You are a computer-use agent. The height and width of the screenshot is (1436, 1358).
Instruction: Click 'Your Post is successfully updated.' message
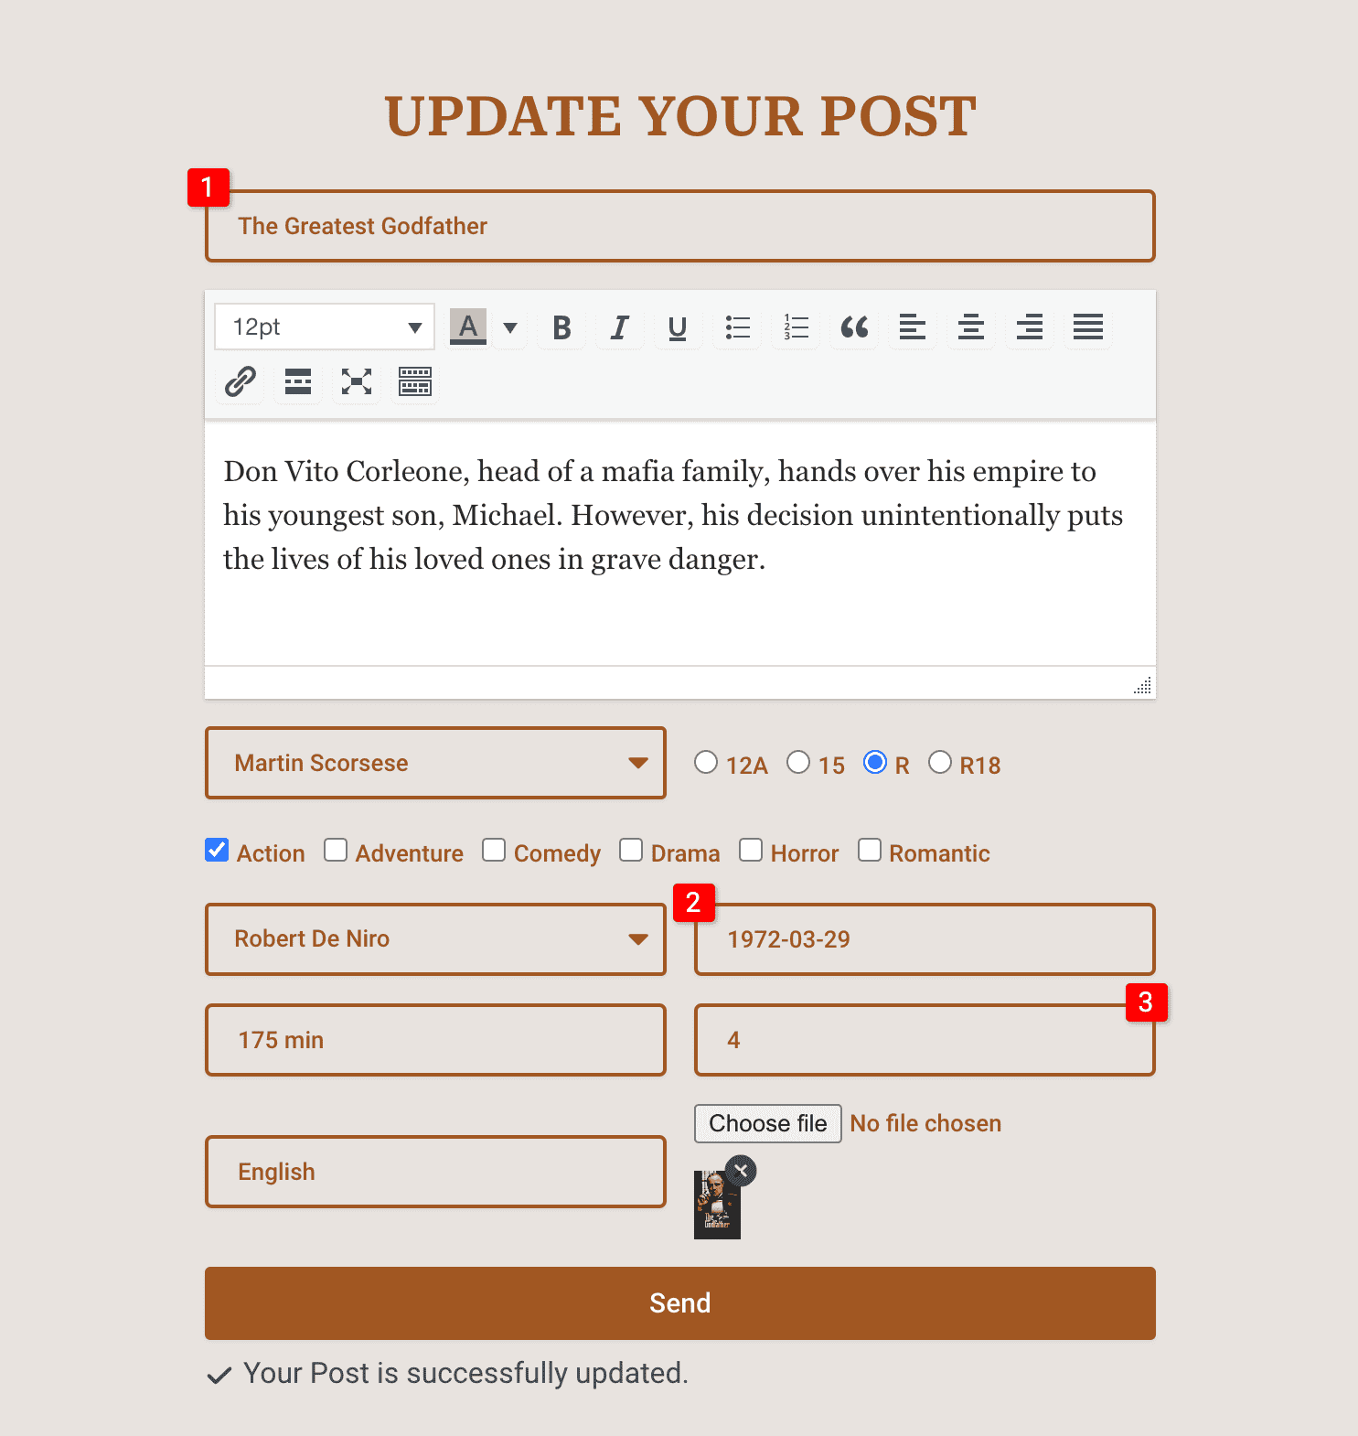[x=465, y=1373]
